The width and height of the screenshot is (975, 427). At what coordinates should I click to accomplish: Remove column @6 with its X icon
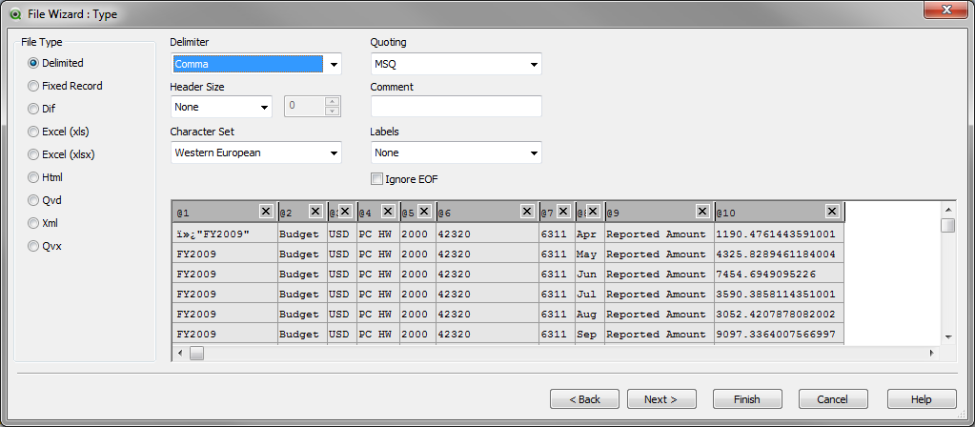[527, 212]
